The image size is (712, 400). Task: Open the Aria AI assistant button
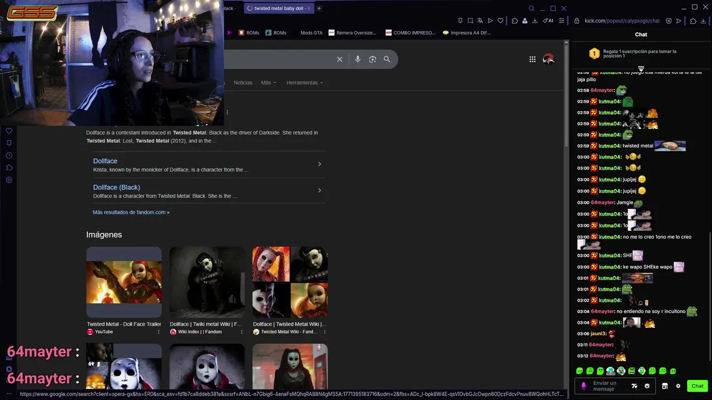548,21
